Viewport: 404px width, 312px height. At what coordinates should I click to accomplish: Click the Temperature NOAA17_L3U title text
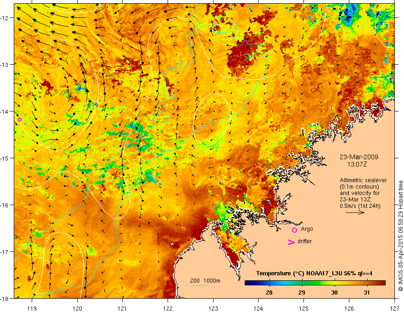click(x=314, y=273)
